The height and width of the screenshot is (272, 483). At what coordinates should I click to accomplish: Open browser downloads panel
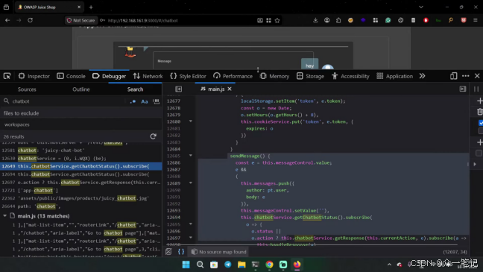coord(315,20)
